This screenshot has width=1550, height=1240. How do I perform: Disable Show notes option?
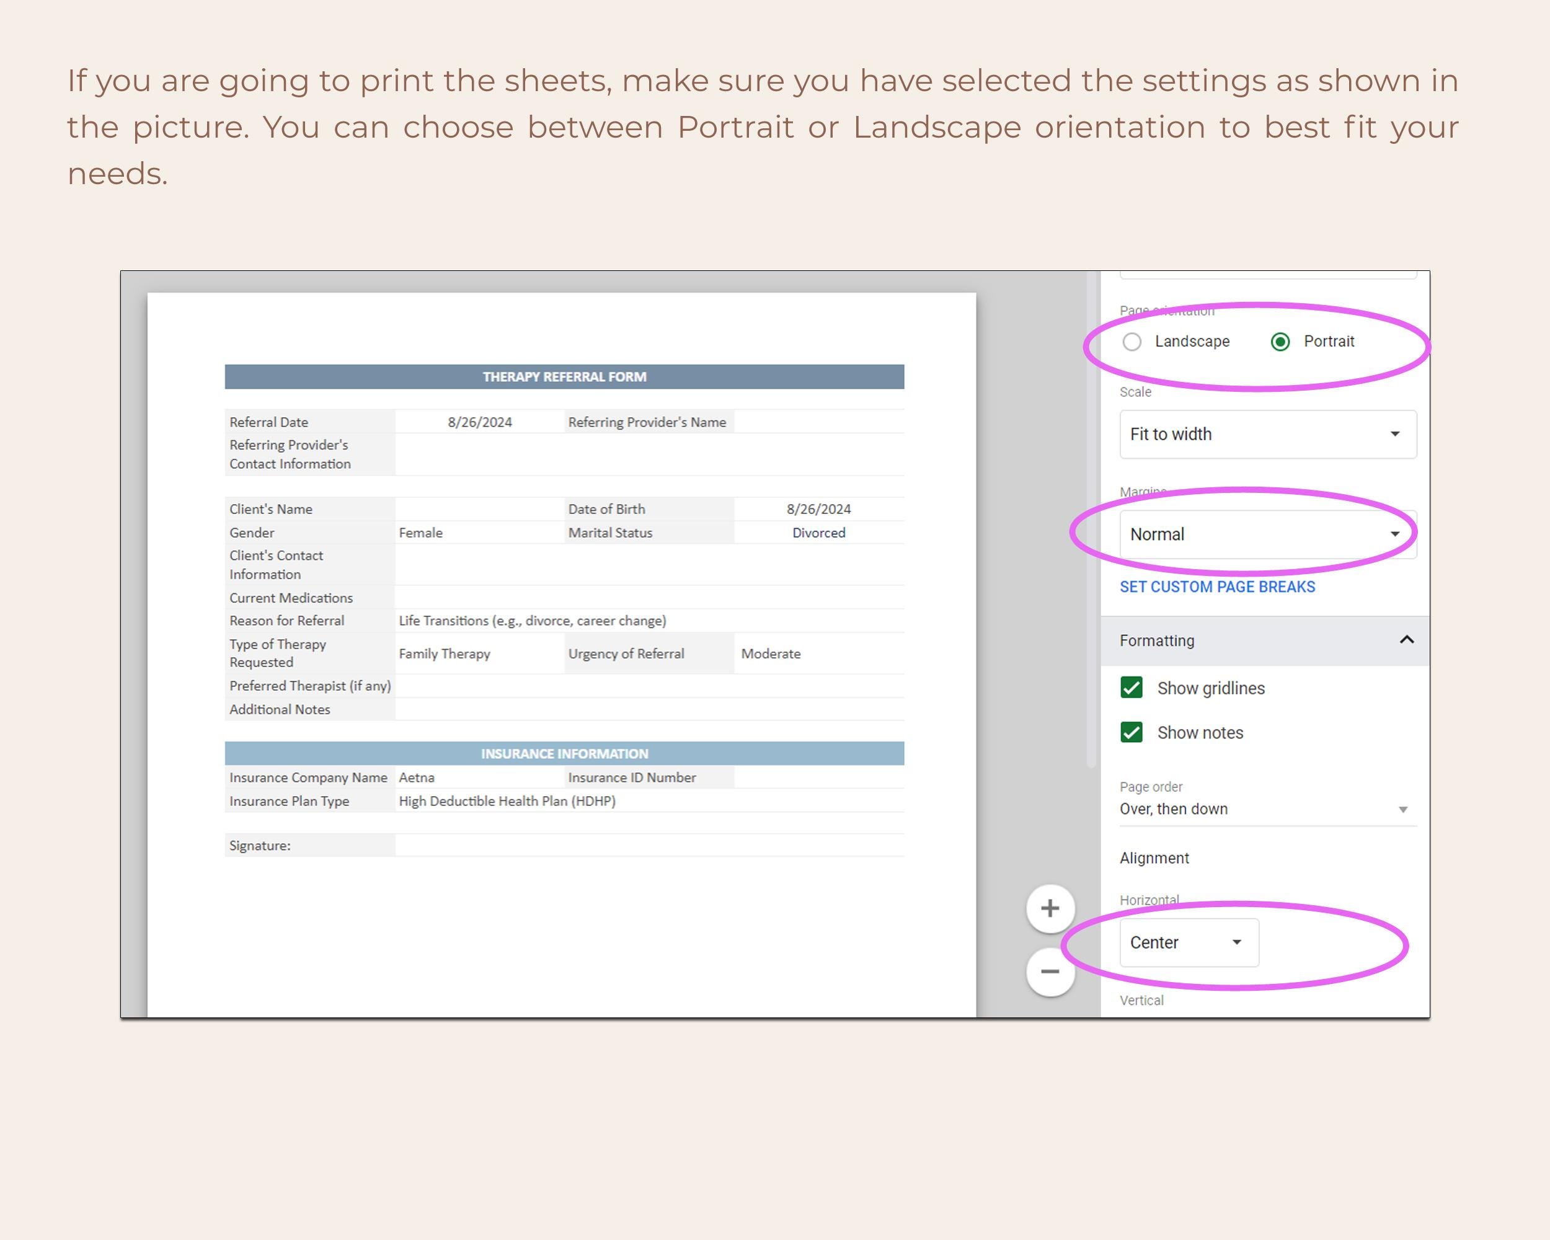click(x=1131, y=732)
